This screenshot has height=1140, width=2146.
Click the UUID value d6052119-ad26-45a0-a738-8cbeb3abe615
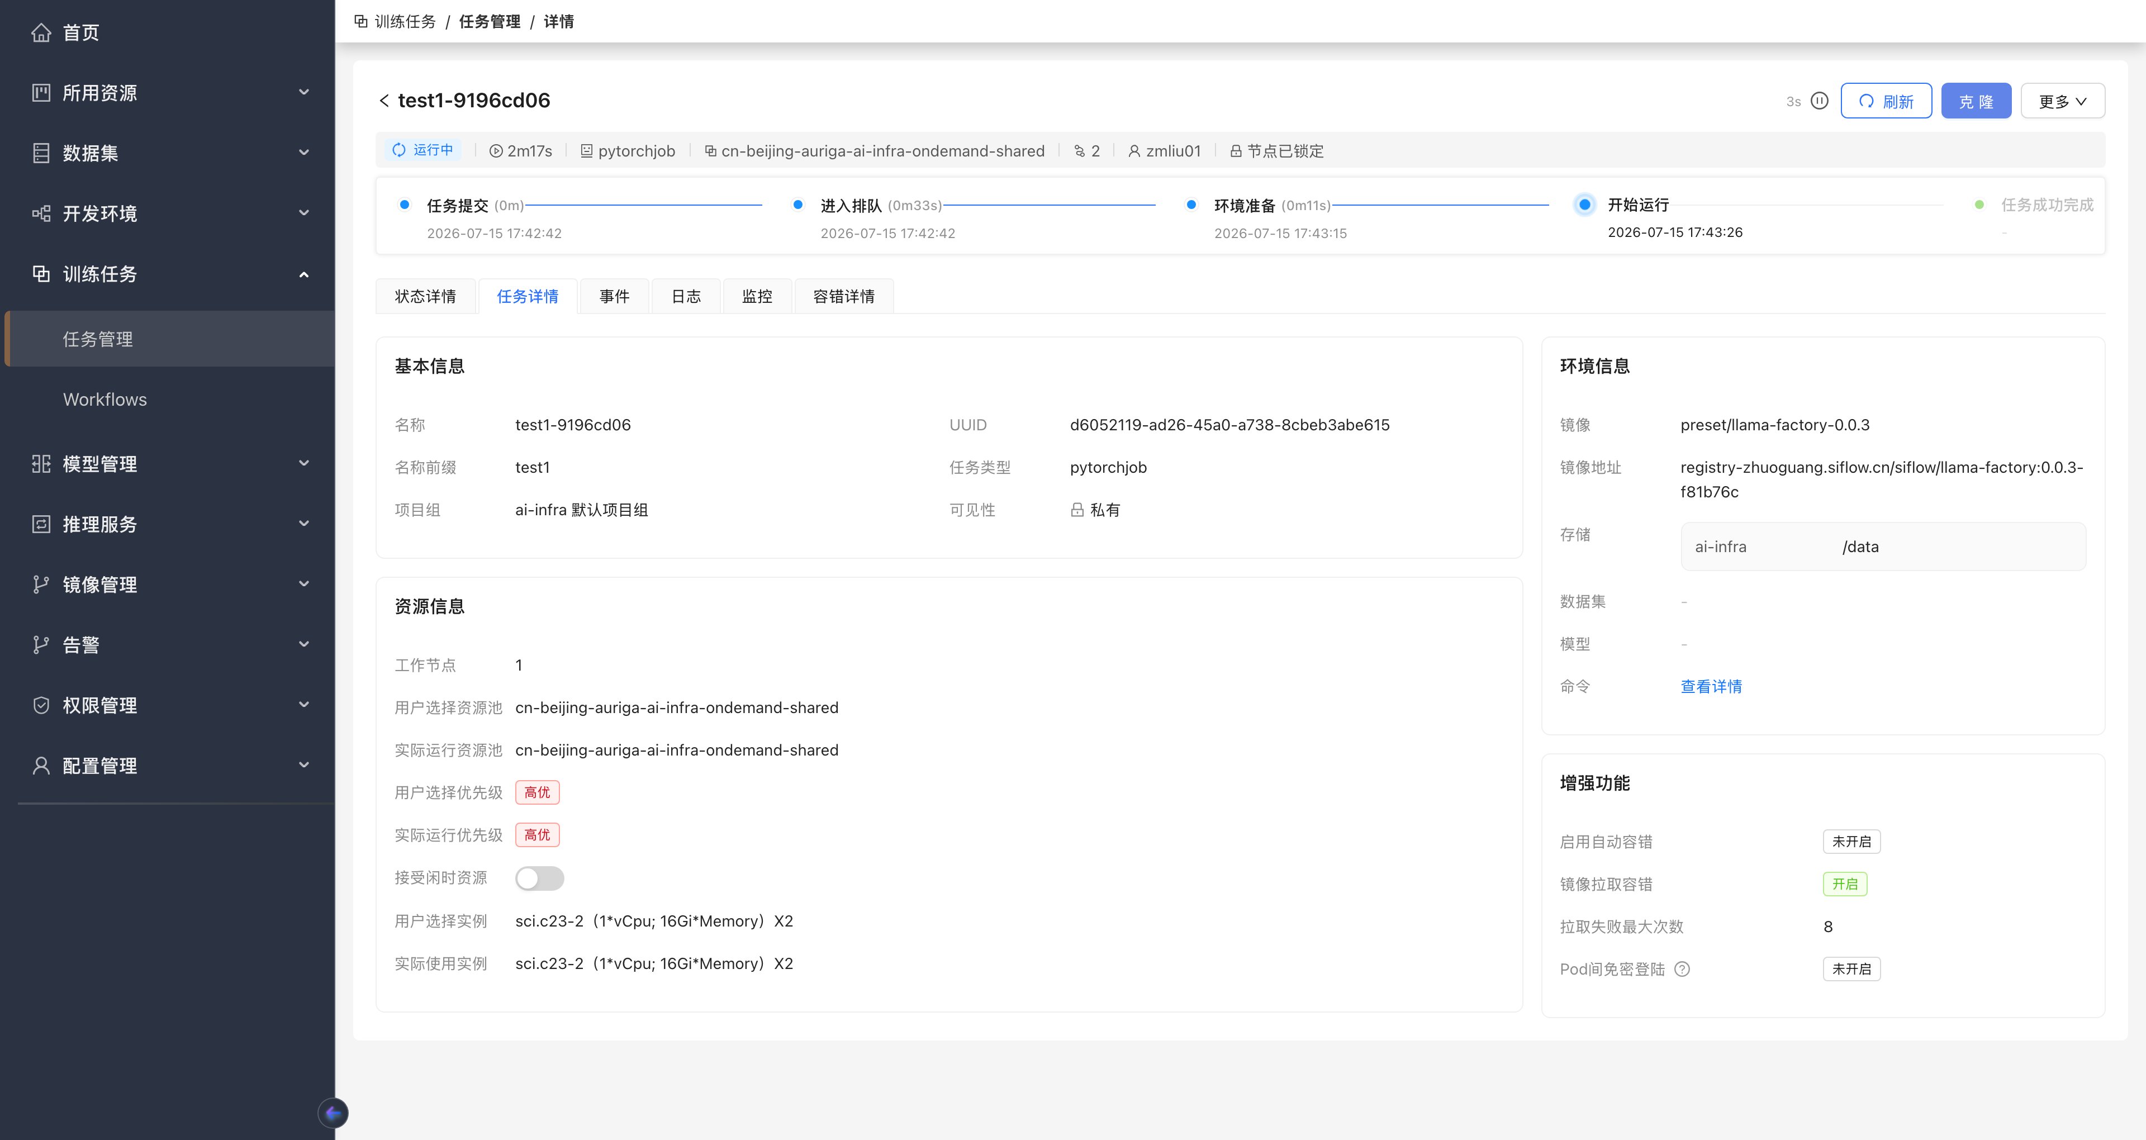coord(1229,425)
